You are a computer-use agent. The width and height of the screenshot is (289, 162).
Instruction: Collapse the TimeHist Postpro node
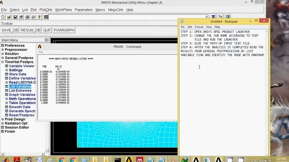pos(3,62)
